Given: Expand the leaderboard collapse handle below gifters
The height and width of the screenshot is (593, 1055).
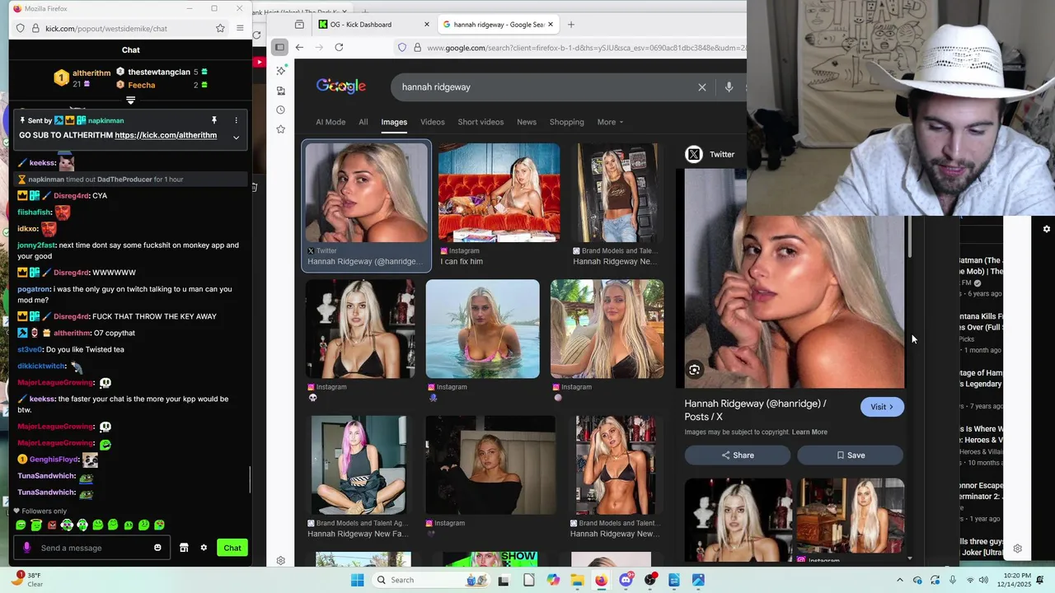Looking at the screenshot, I should [x=130, y=100].
